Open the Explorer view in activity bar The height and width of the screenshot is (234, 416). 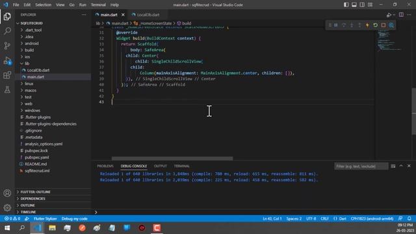coord(7,16)
